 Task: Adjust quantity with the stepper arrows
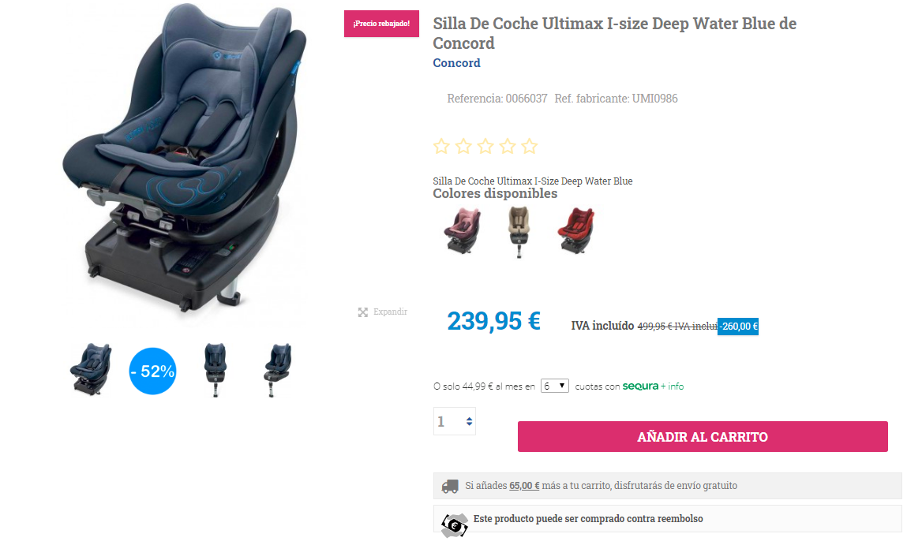pos(469,422)
